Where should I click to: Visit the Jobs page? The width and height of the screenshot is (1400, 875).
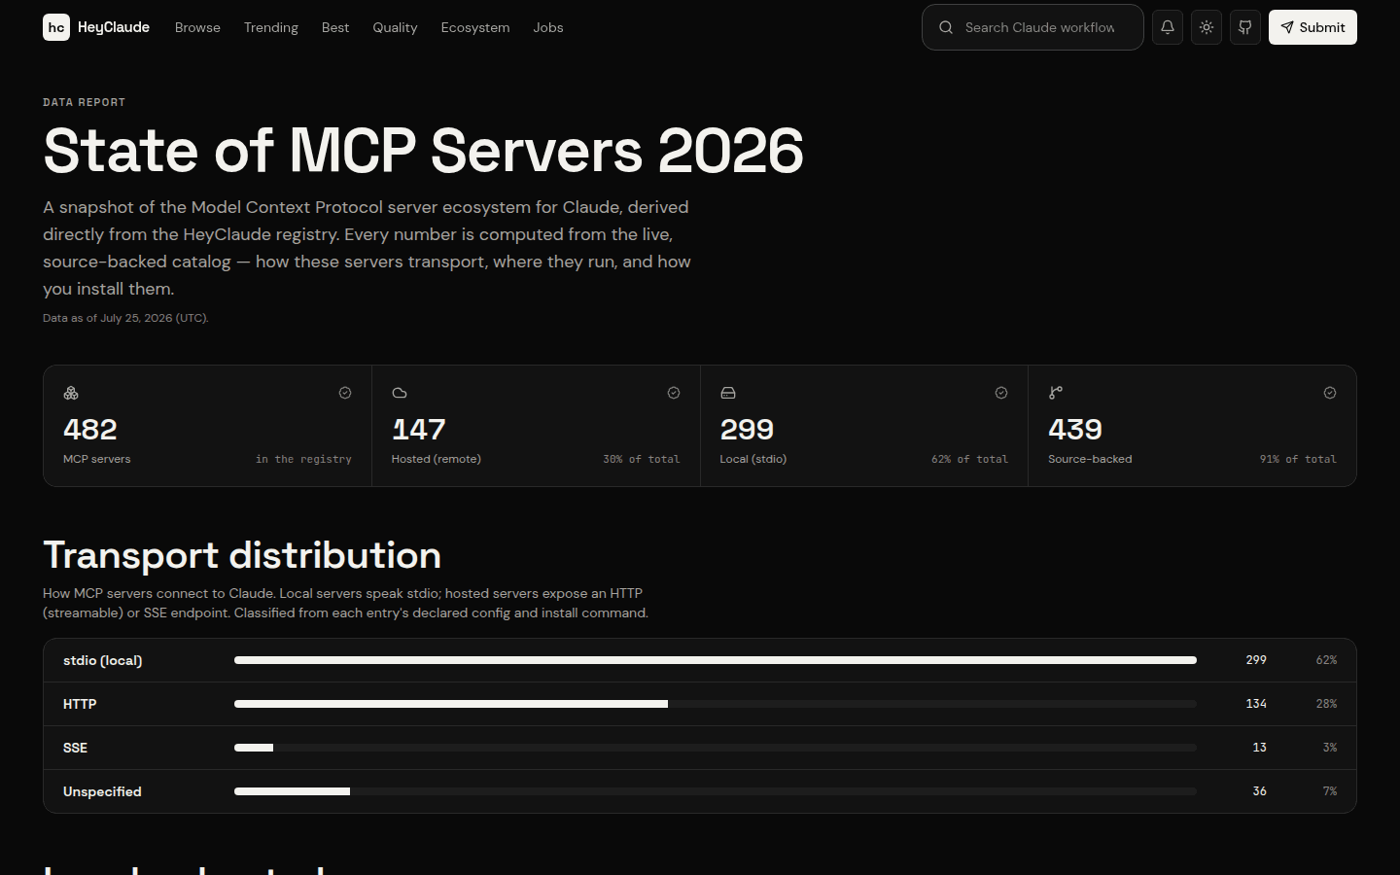(x=548, y=27)
